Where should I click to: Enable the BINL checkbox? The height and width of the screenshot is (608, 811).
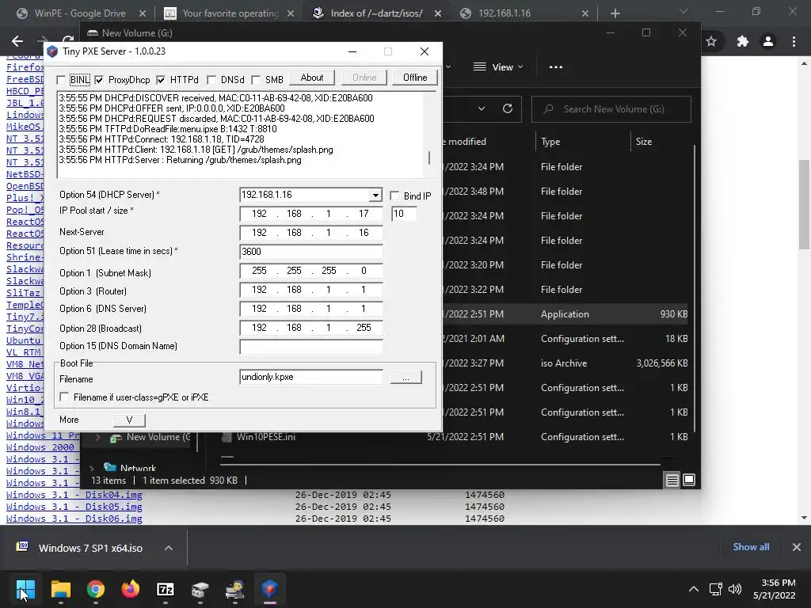[61, 80]
